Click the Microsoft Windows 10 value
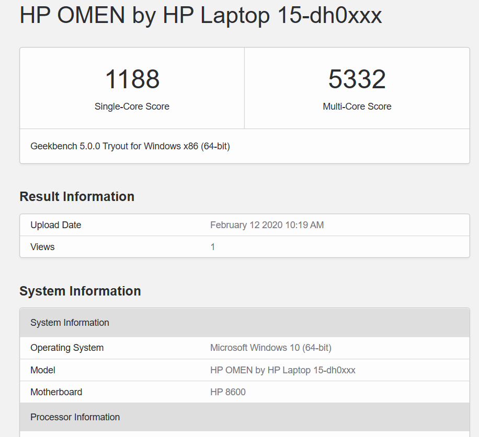 (270, 348)
